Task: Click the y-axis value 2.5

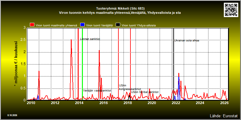Action: [x=23, y=40]
